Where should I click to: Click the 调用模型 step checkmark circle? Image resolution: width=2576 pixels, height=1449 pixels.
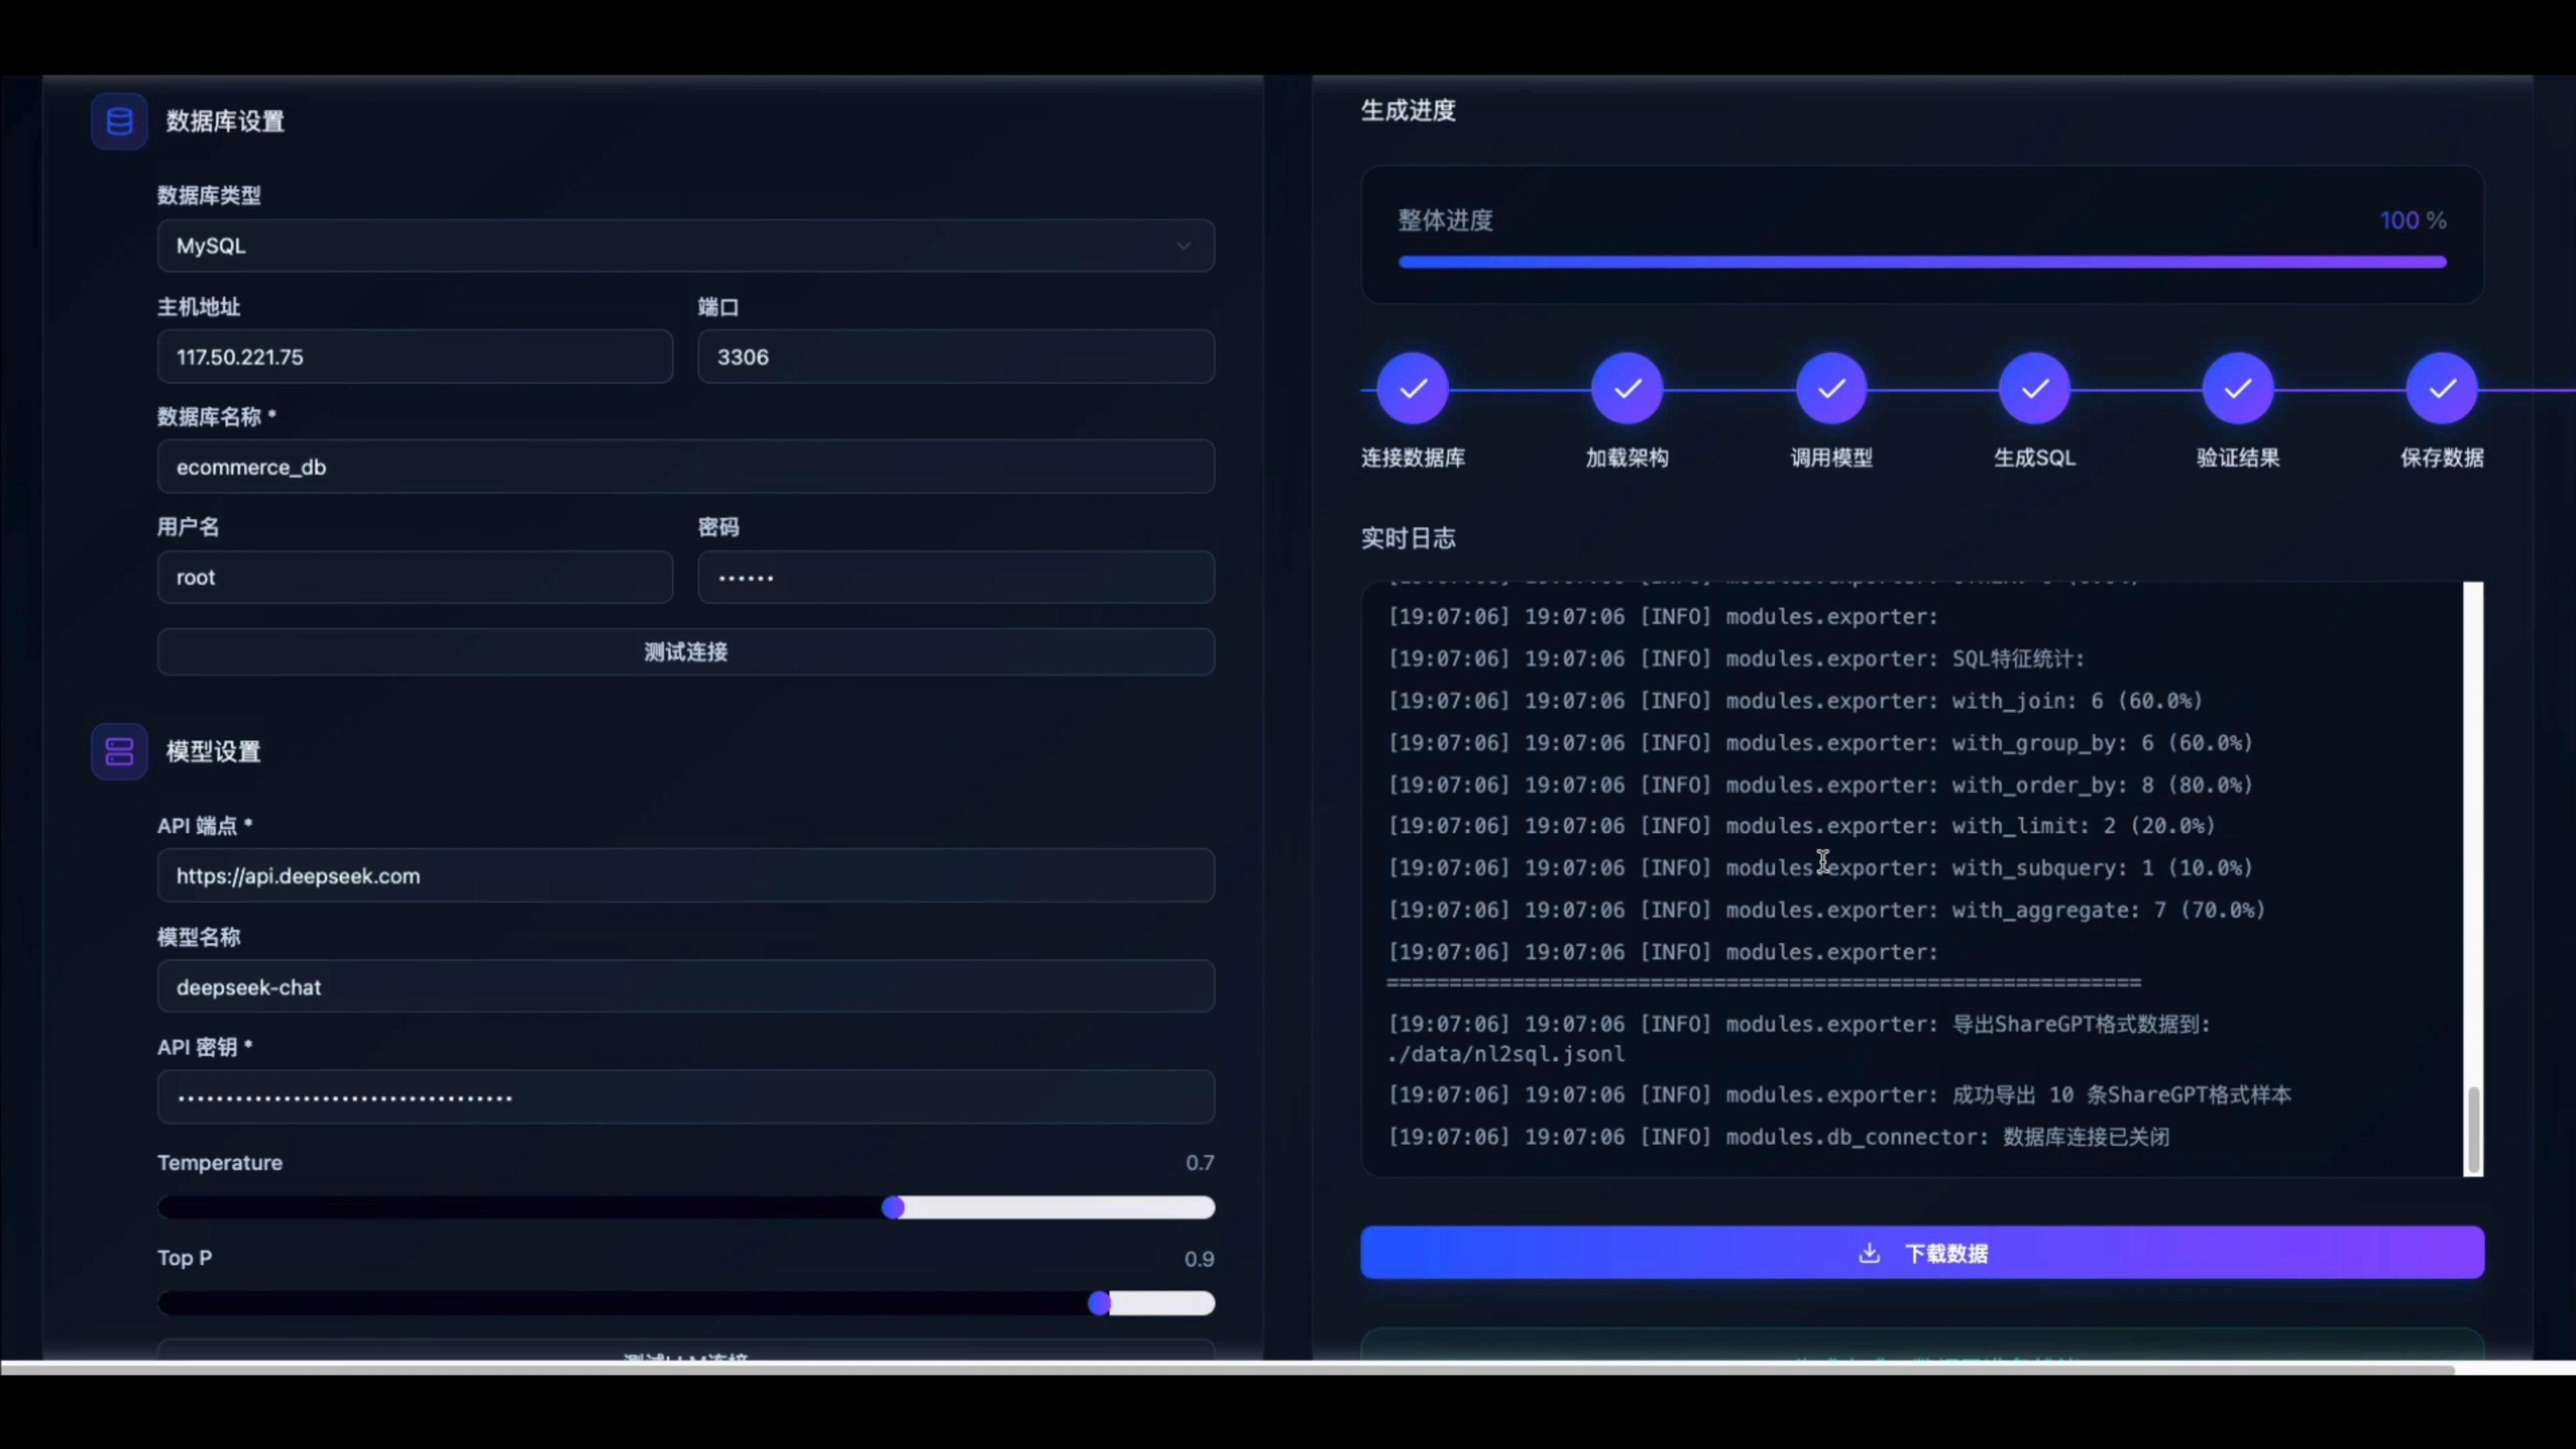pos(1831,388)
